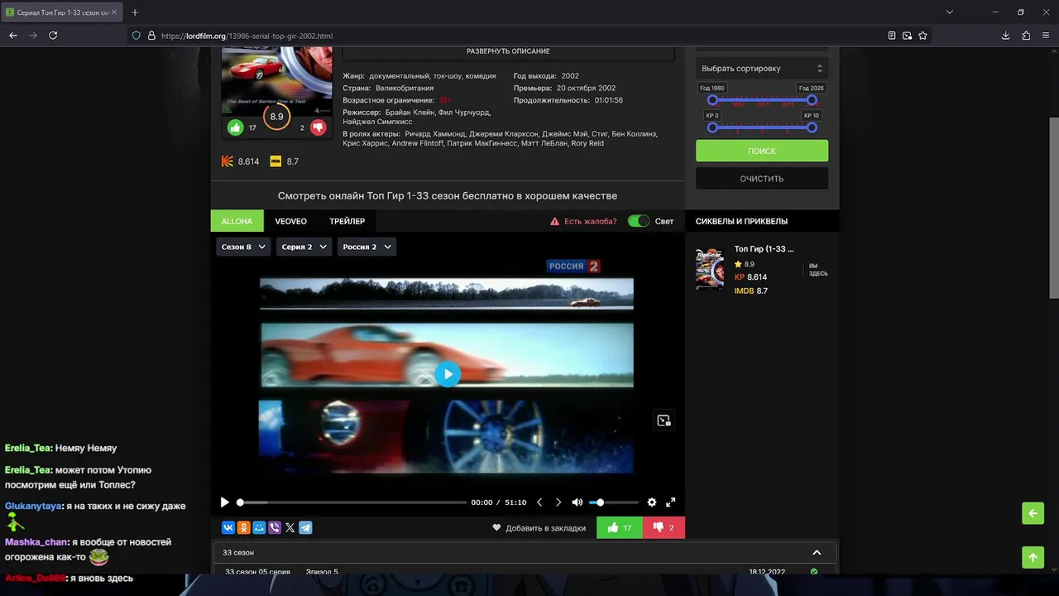Click Топ Гир (1-33 ... sequel title
The height and width of the screenshot is (596, 1059).
(x=764, y=248)
